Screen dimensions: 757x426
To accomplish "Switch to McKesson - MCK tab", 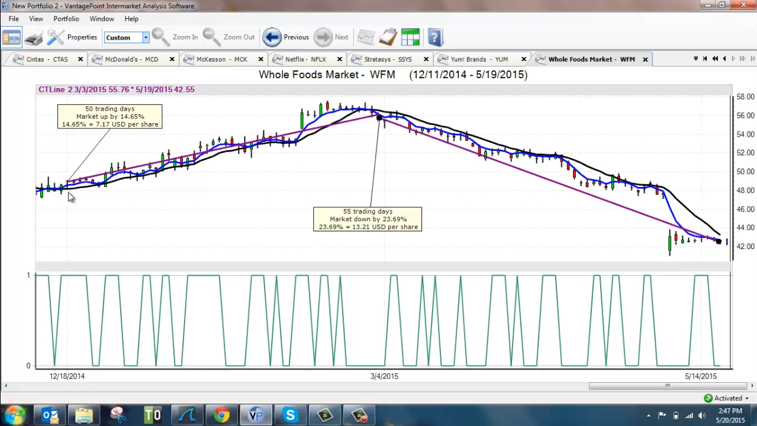I will point(221,59).
